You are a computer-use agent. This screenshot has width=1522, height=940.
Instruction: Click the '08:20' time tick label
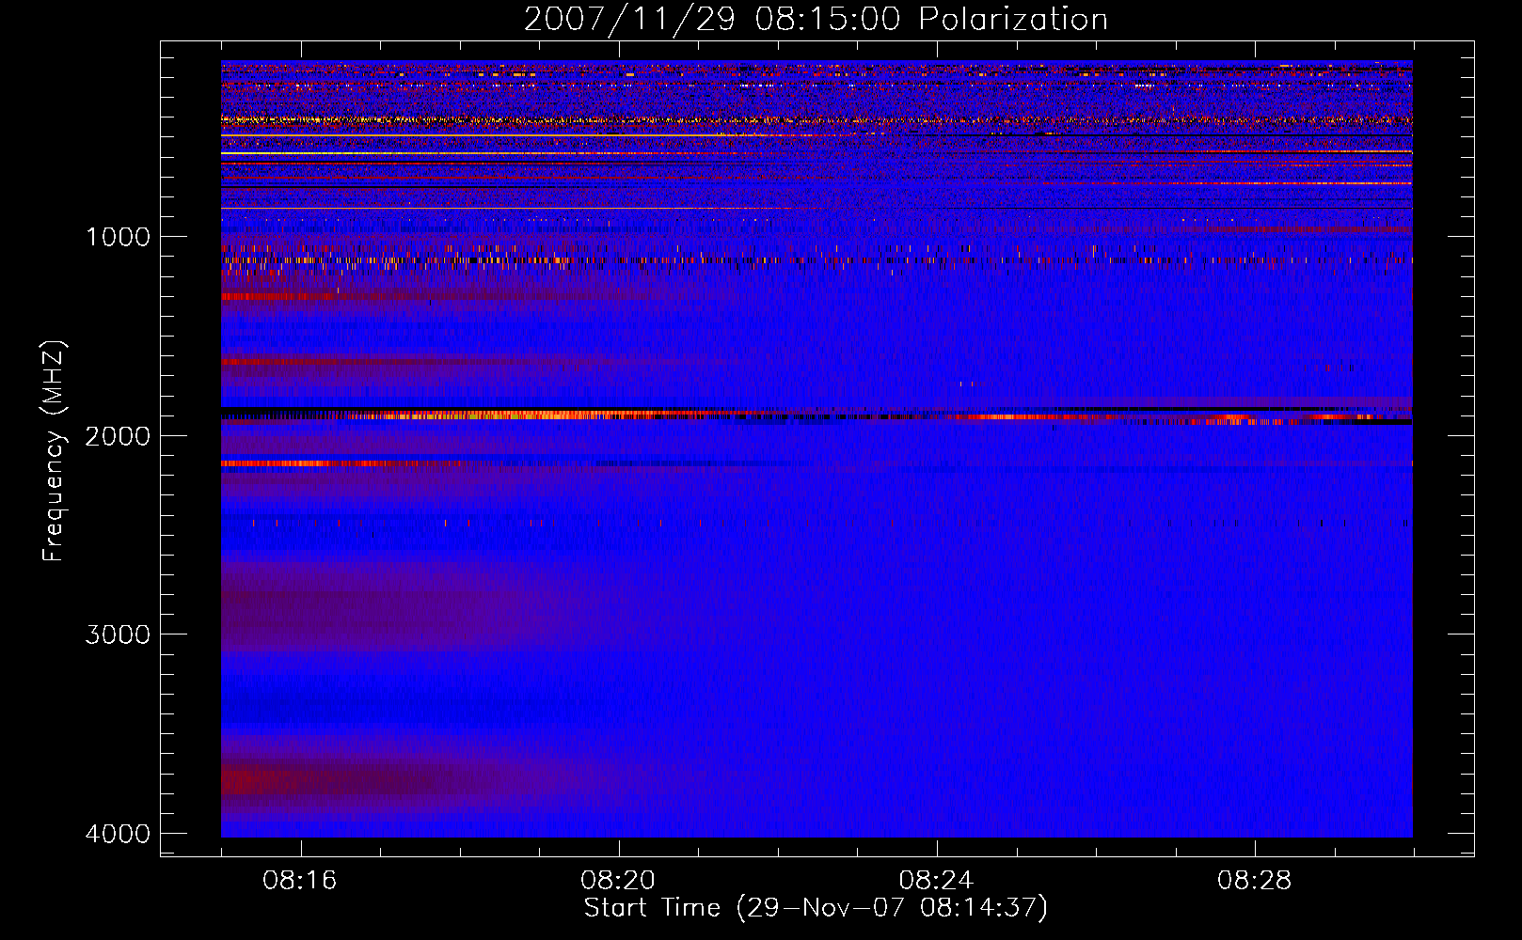[618, 881]
